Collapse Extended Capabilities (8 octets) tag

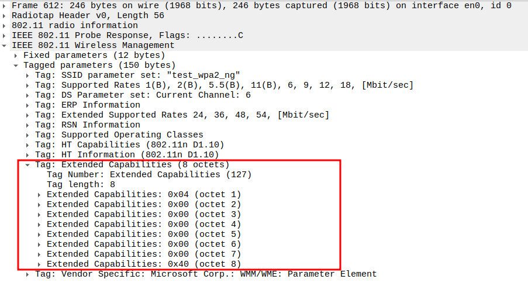pyautogui.click(x=28, y=165)
